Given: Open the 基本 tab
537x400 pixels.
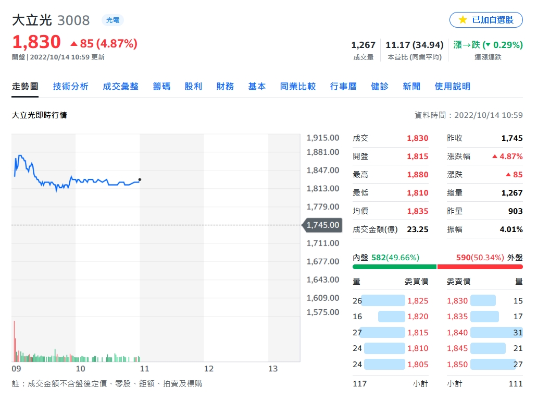Looking at the screenshot, I should [257, 87].
